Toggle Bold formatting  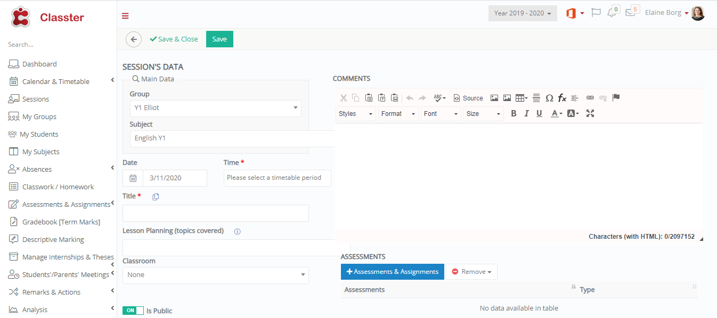pos(514,113)
